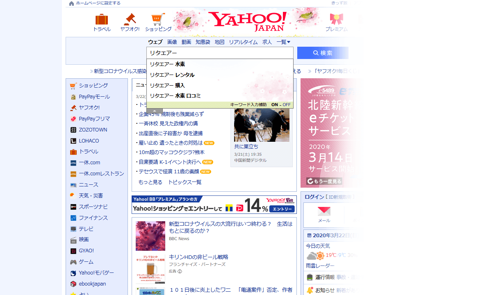The width and height of the screenshot is (492, 295).
Task: Open headline 一斉休校 見えた政権内の溝
Action: (168, 124)
